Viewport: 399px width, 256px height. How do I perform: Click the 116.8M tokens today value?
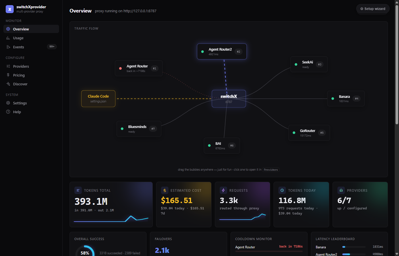(292, 201)
